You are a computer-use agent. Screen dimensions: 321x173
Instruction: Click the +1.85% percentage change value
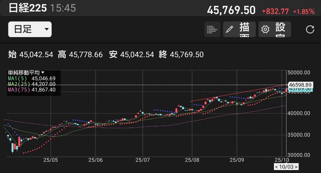(304, 11)
